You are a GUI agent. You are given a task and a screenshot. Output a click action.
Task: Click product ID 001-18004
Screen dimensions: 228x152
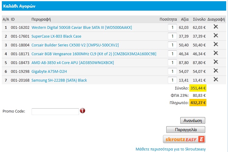coord(20,45)
